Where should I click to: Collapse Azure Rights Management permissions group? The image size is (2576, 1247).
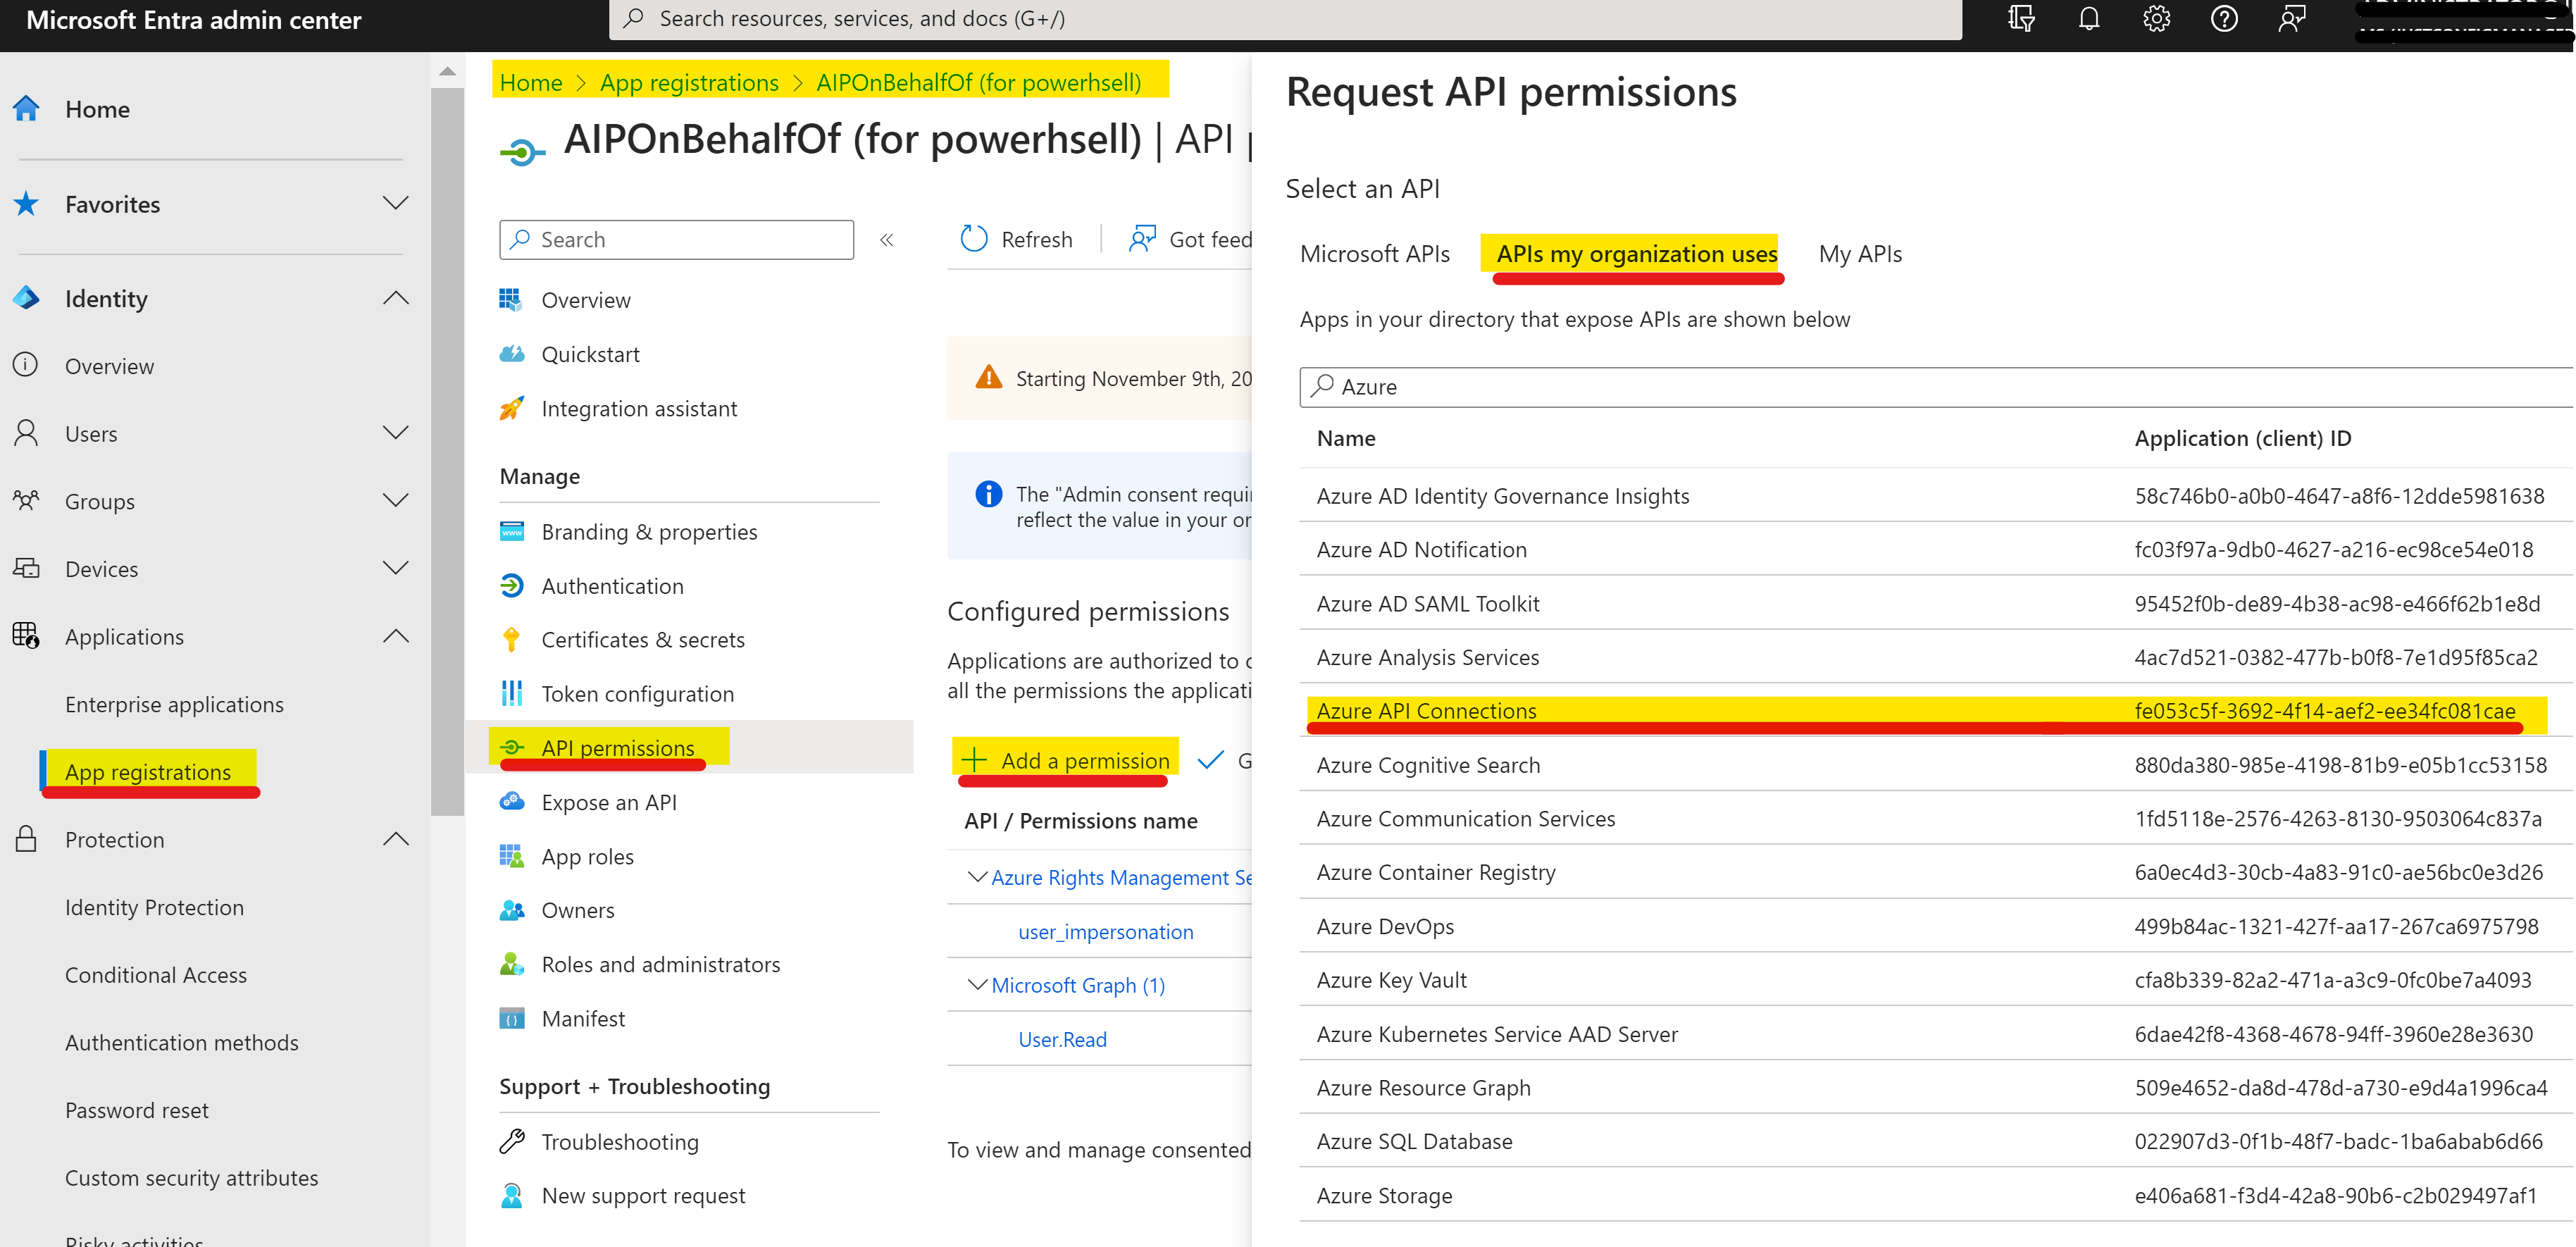(x=977, y=877)
